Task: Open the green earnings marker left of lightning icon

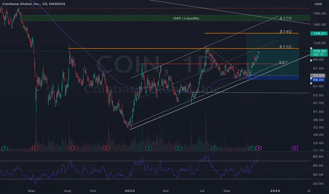Action: [252, 148]
